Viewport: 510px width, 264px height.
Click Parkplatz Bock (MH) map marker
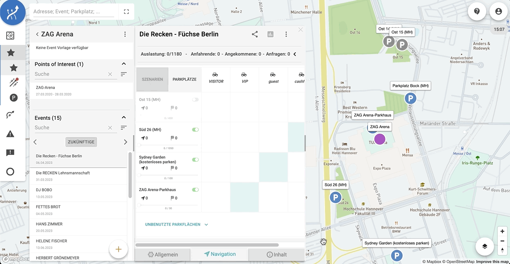tap(410, 98)
